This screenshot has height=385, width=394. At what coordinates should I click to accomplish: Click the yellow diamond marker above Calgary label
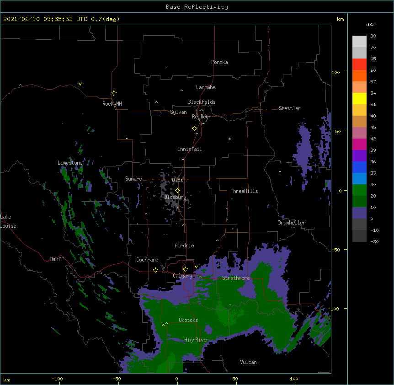185,269
